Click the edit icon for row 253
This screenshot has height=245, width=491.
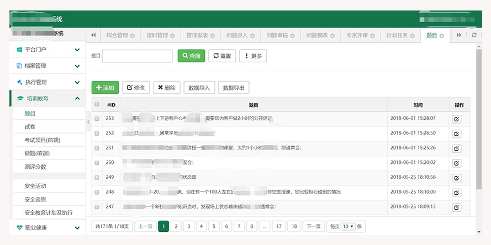[x=457, y=119]
